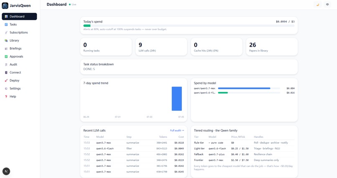
Task: Click the round N badge at bottom left
Action: (x=6, y=171)
